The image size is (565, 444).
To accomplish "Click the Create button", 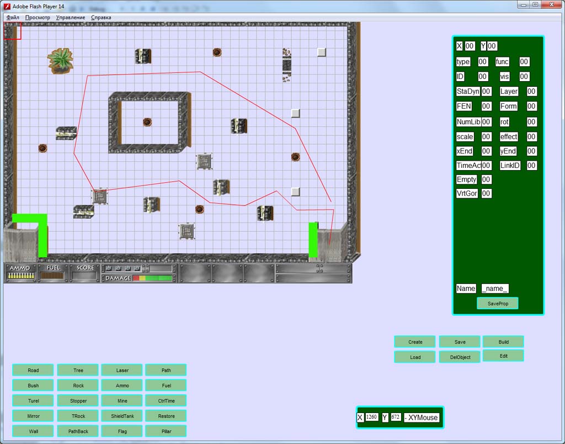I will coord(415,342).
